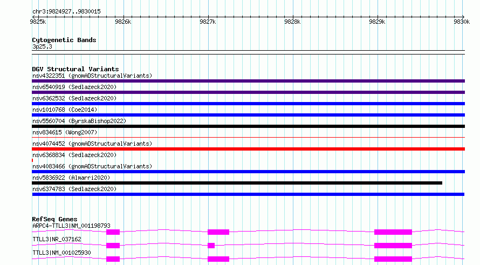Click the blue bar for nsv6362532

click(x=248, y=104)
